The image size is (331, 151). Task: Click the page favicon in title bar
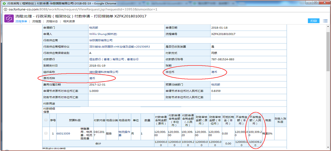pyautogui.click(x=4, y=3)
